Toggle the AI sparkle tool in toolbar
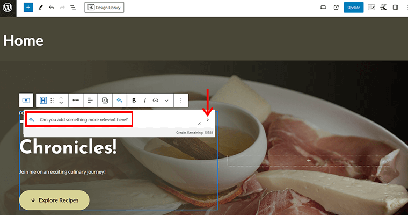408x215 pixels. pyautogui.click(x=119, y=101)
